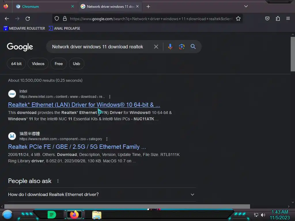This screenshot has height=221, width=295.
Task: Click the intel.com breadcrumb URL
Action: tap(62, 97)
